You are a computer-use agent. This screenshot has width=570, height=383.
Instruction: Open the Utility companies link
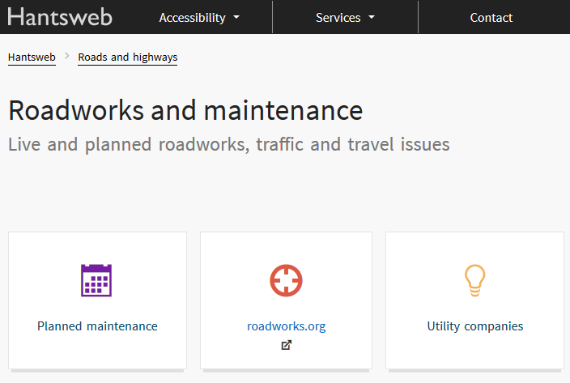tap(475, 326)
